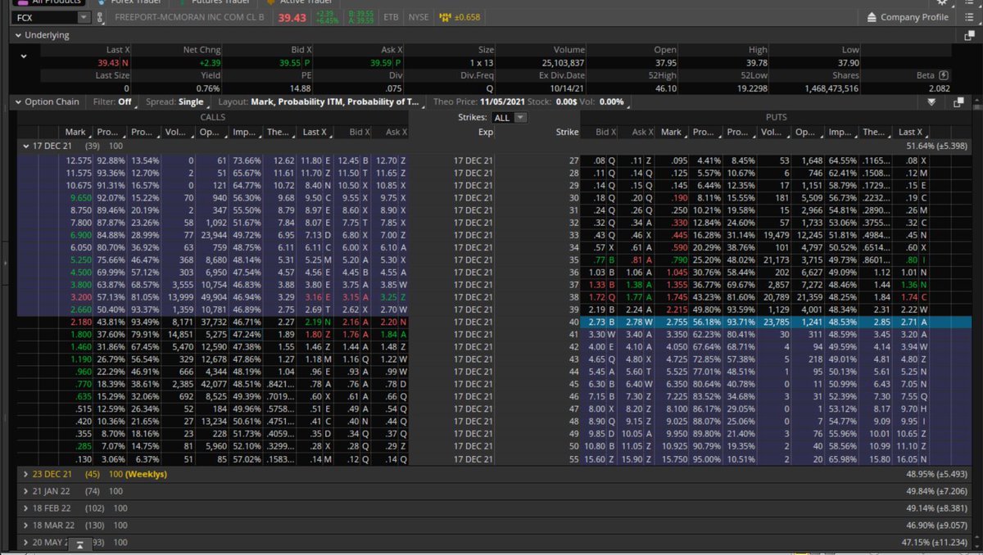The image size is (983, 555).
Task: Click the scroll-to-top arrow button near 20 MAY
Action: 80,543
